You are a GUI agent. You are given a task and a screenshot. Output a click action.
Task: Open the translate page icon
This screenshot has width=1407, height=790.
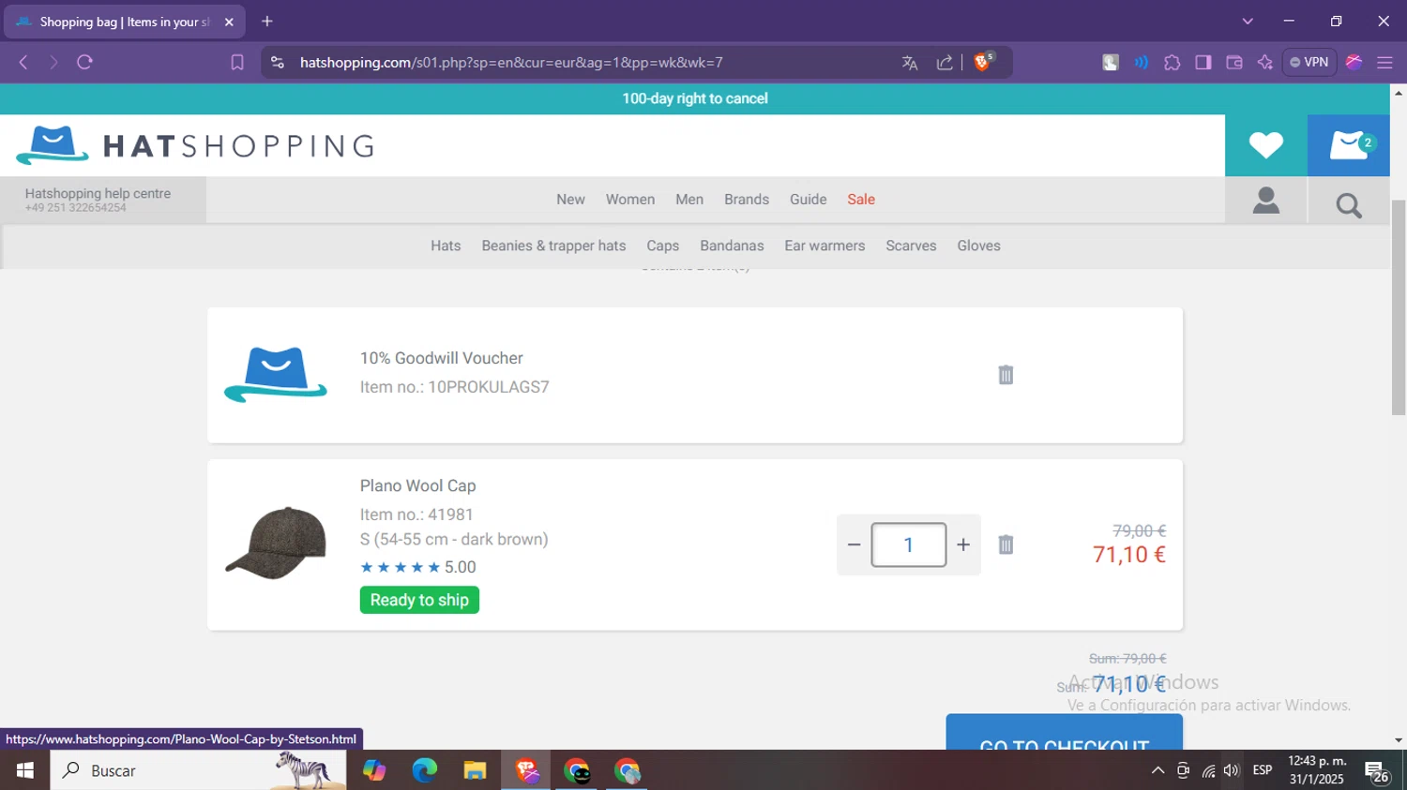point(909,63)
